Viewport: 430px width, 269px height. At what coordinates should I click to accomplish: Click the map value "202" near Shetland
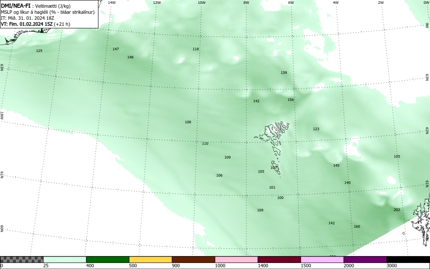[397, 210]
